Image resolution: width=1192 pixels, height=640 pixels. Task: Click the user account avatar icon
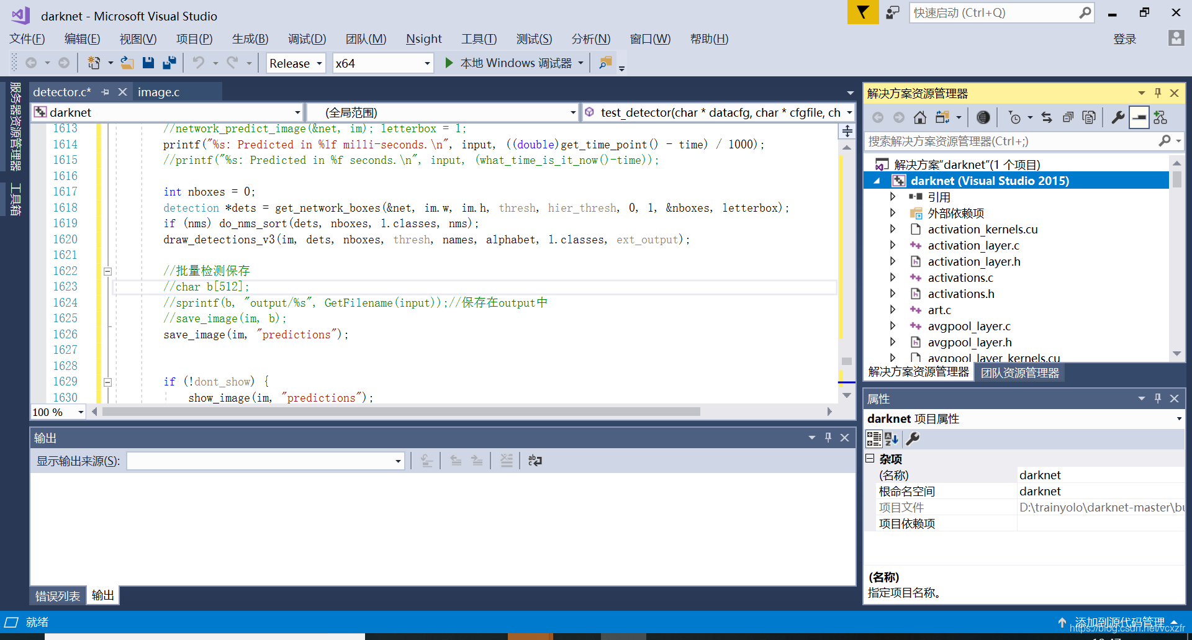point(1176,38)
